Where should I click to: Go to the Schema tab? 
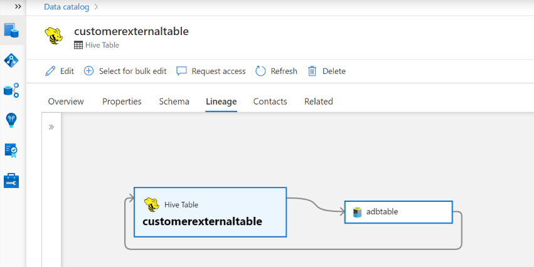(x=174, y=102)
